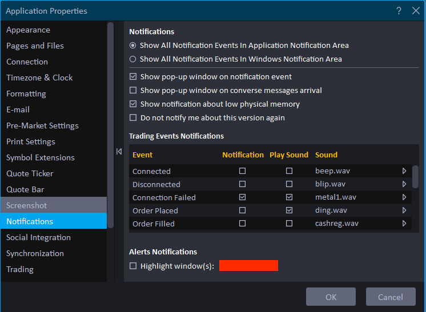
Task: Open Quote Bar settings
Action: pos(54,189)
